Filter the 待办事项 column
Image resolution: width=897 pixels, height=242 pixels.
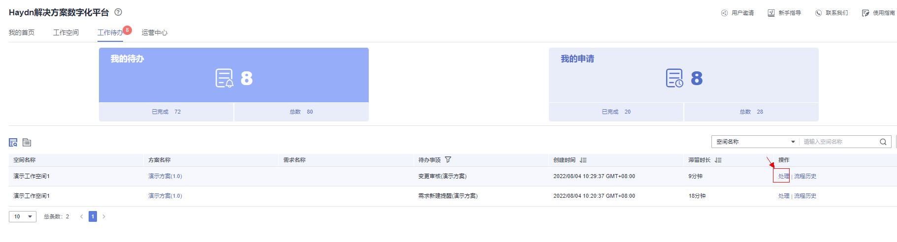point(448,160)
